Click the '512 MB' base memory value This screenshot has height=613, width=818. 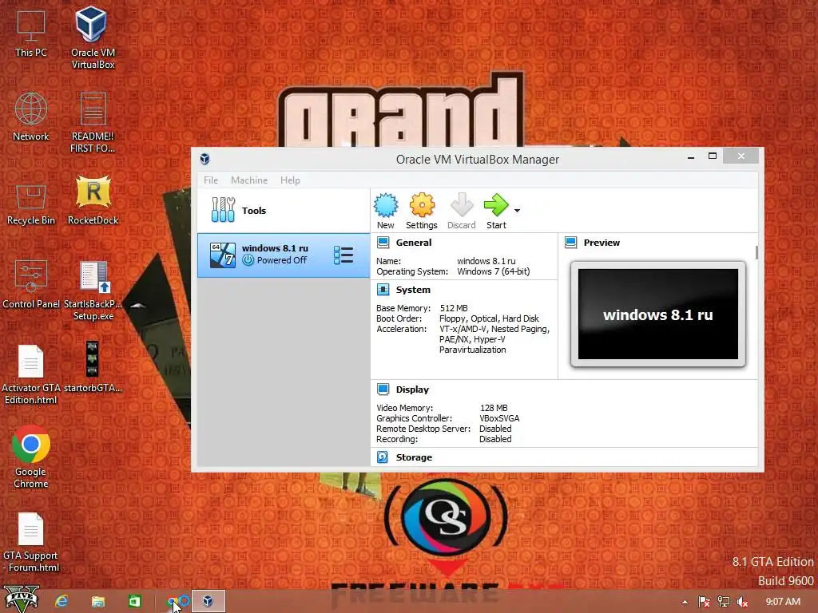[x=454, y=308]
